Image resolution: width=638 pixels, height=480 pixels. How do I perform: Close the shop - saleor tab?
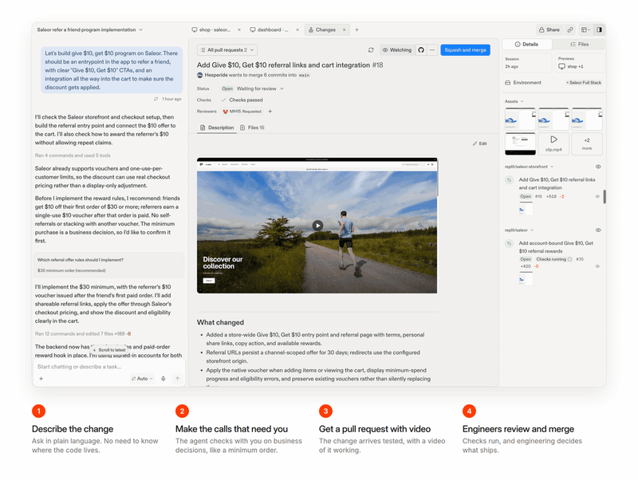(239, 30)
